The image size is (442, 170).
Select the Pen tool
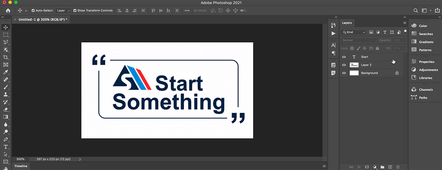6,139
